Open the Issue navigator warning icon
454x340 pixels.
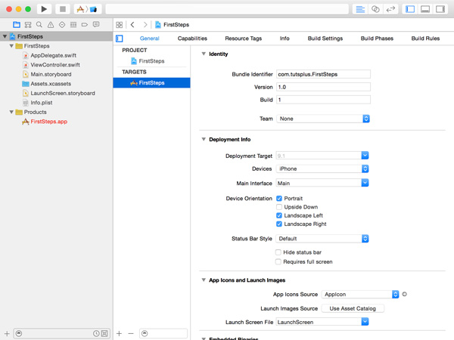51,25
